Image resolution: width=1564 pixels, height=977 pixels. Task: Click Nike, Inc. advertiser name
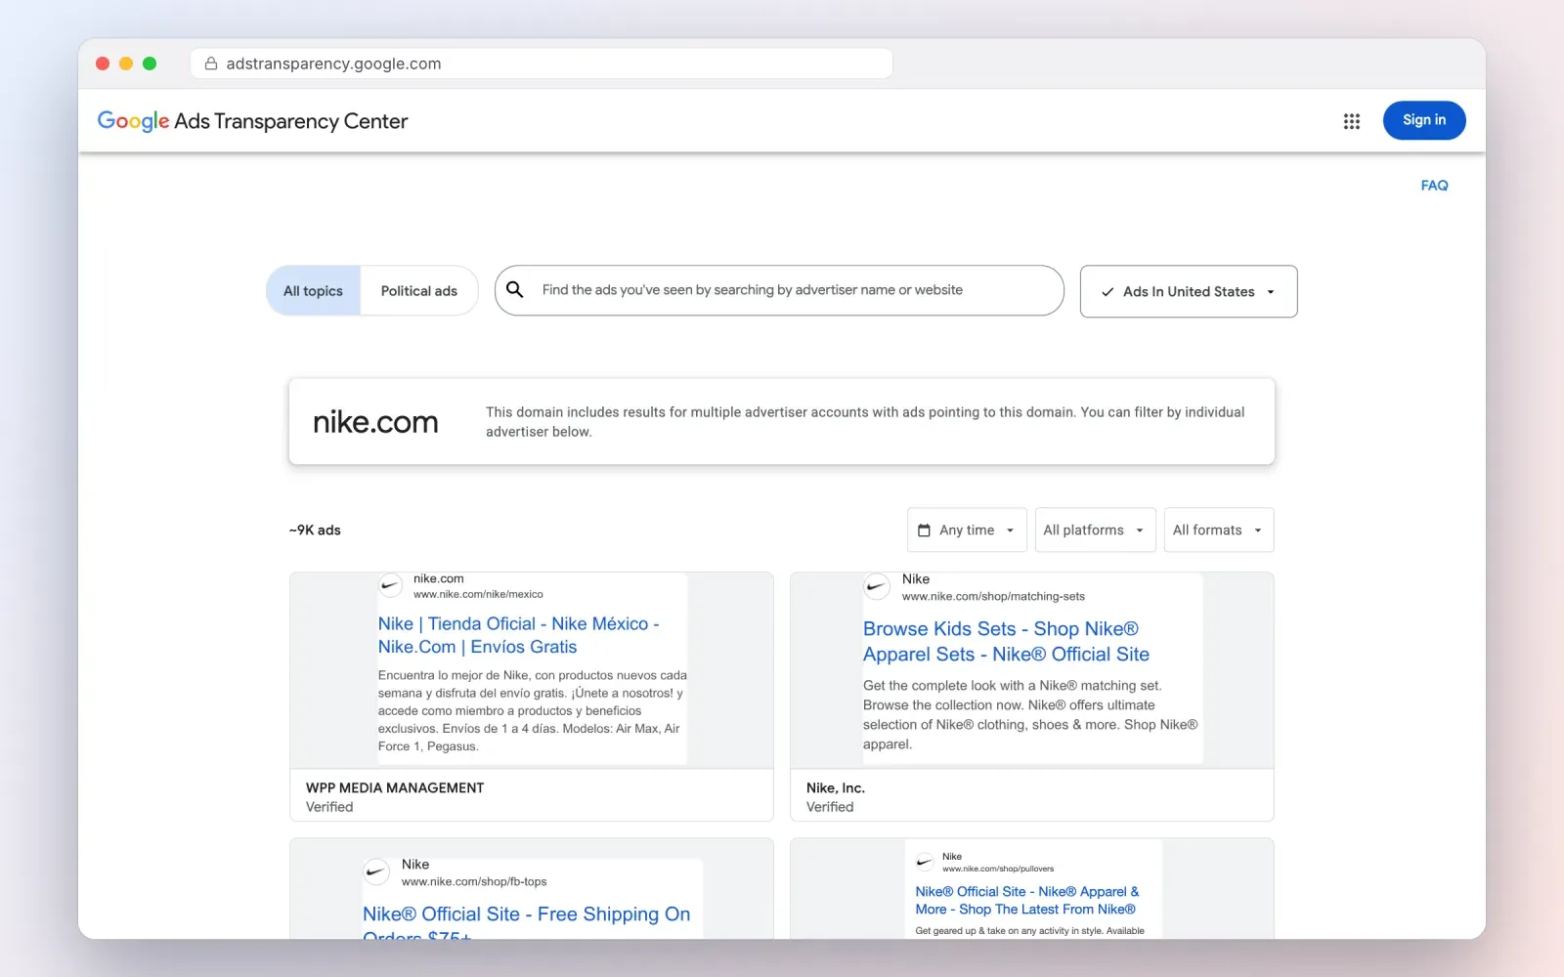tap(836, 787)
